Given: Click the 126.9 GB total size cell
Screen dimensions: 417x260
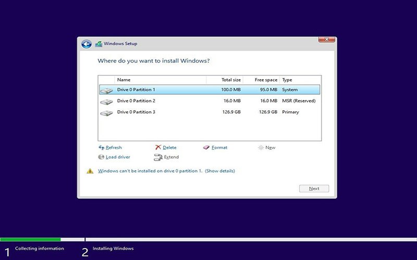Looking at the screenshot, I should click(231, 112).
